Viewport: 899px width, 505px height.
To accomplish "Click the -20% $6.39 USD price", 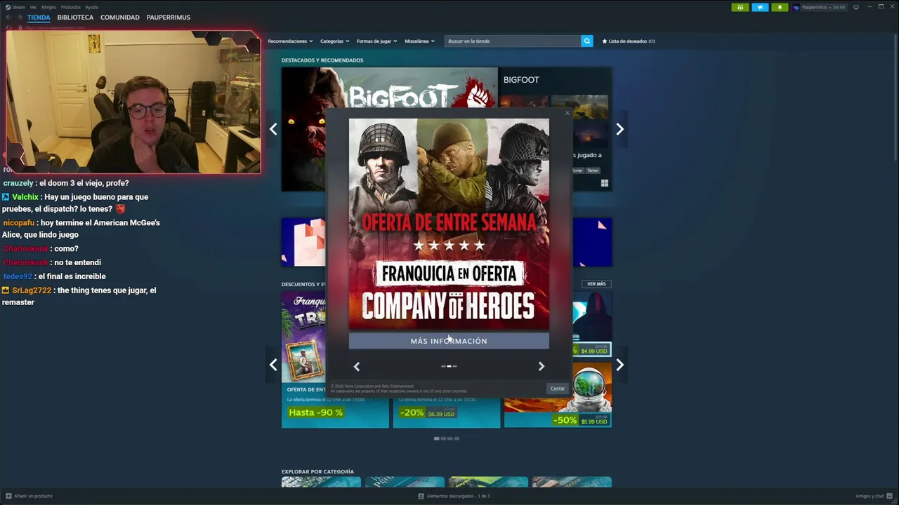I will point(428,412).
